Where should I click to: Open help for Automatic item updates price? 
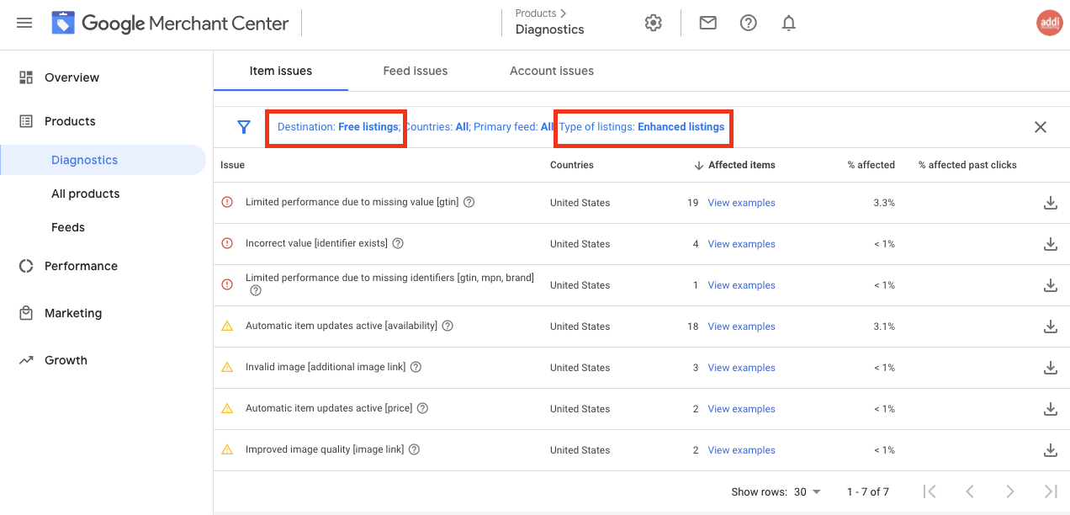(422, 408)
